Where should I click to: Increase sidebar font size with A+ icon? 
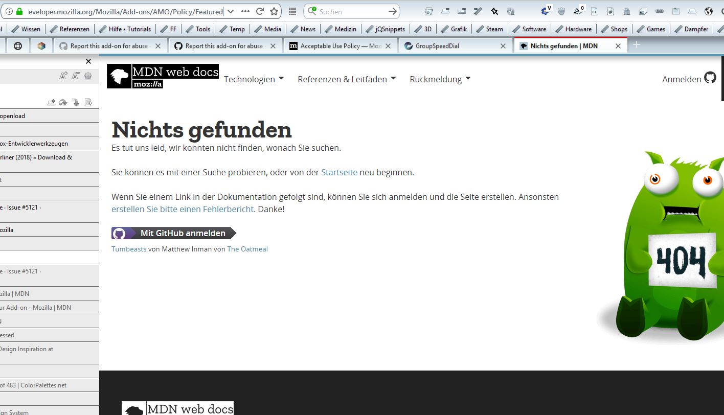click(63, 76)
